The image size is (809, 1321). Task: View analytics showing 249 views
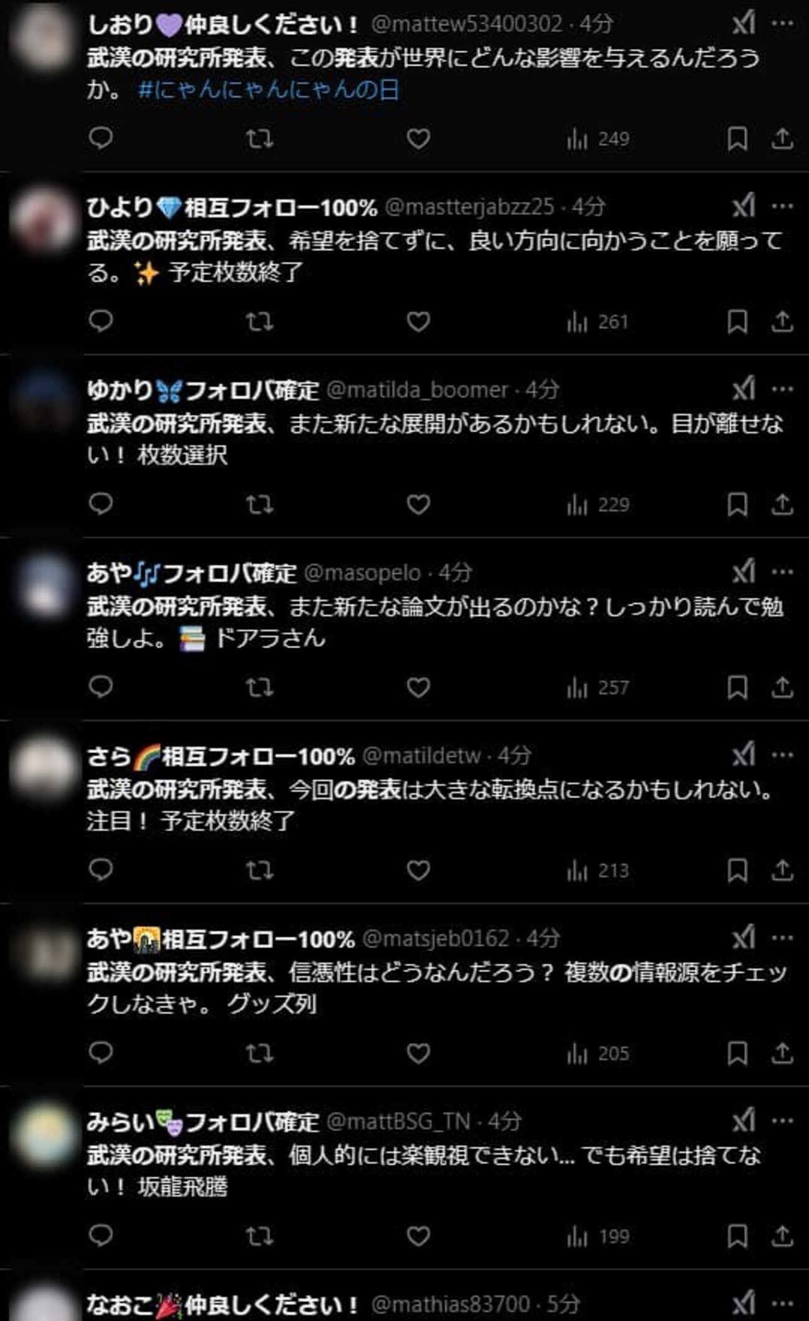598,138
